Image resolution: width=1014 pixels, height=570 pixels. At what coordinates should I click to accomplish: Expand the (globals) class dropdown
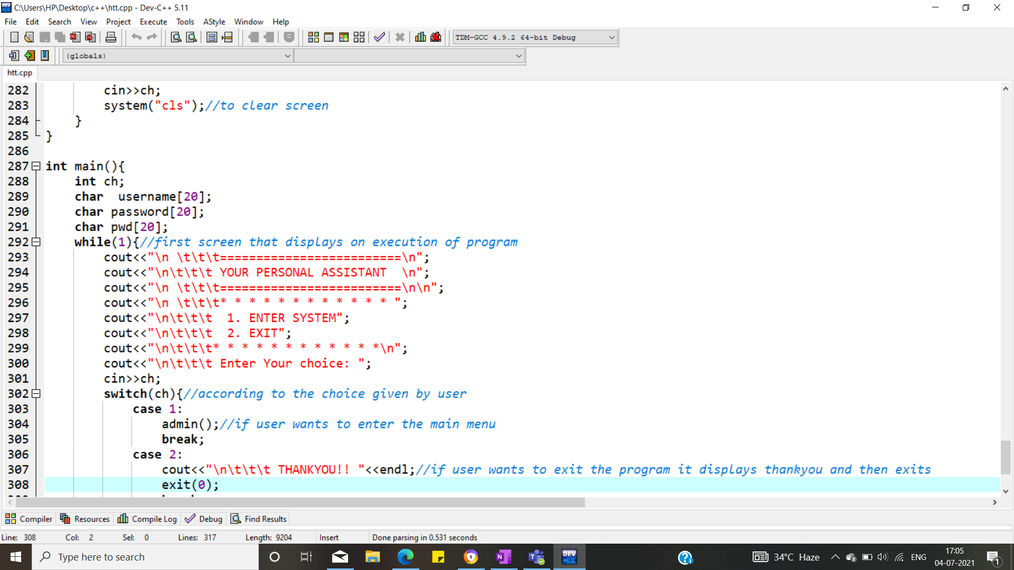point(287,56)
